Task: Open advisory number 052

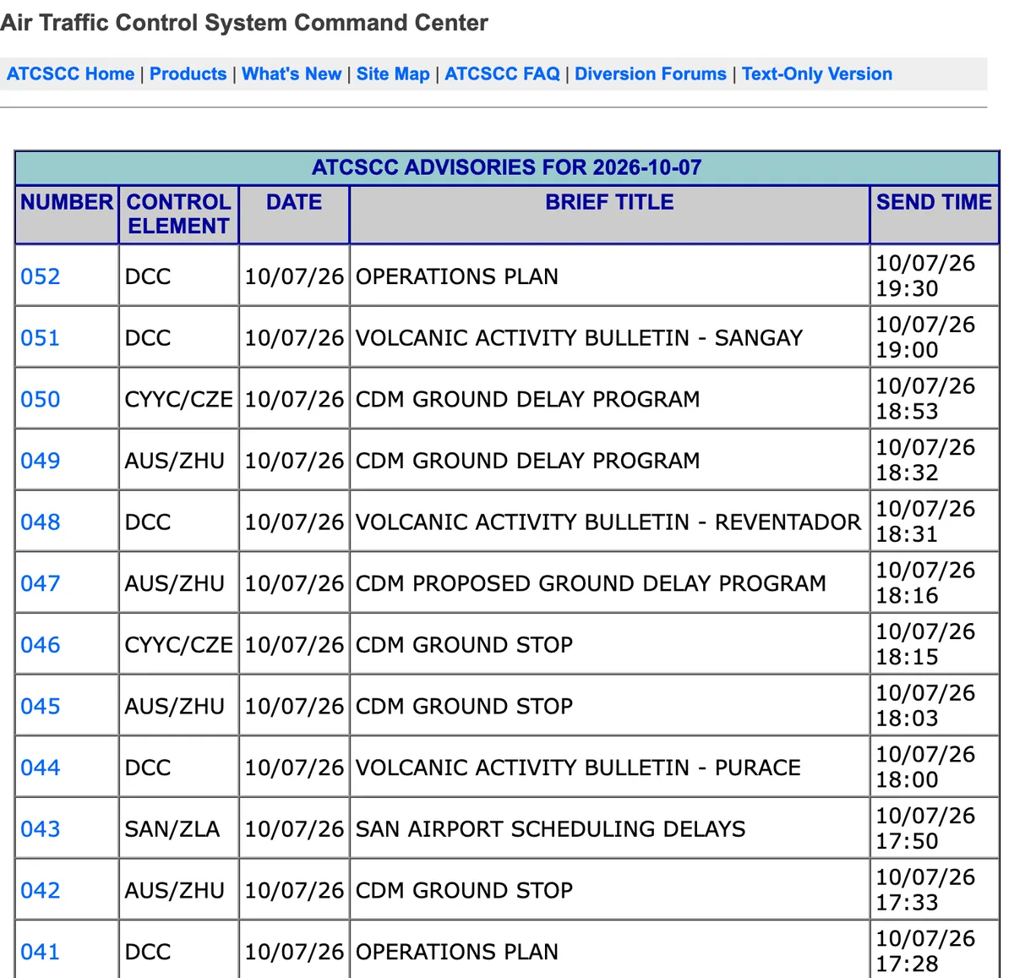Action: (x=41, y=276)
